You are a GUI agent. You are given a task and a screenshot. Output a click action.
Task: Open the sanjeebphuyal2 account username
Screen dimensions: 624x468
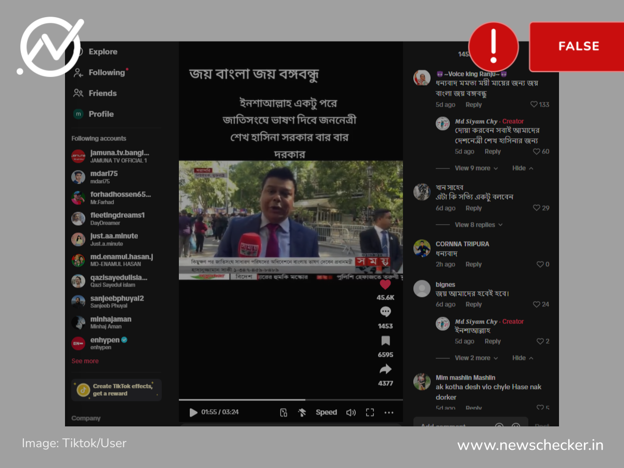117,298
